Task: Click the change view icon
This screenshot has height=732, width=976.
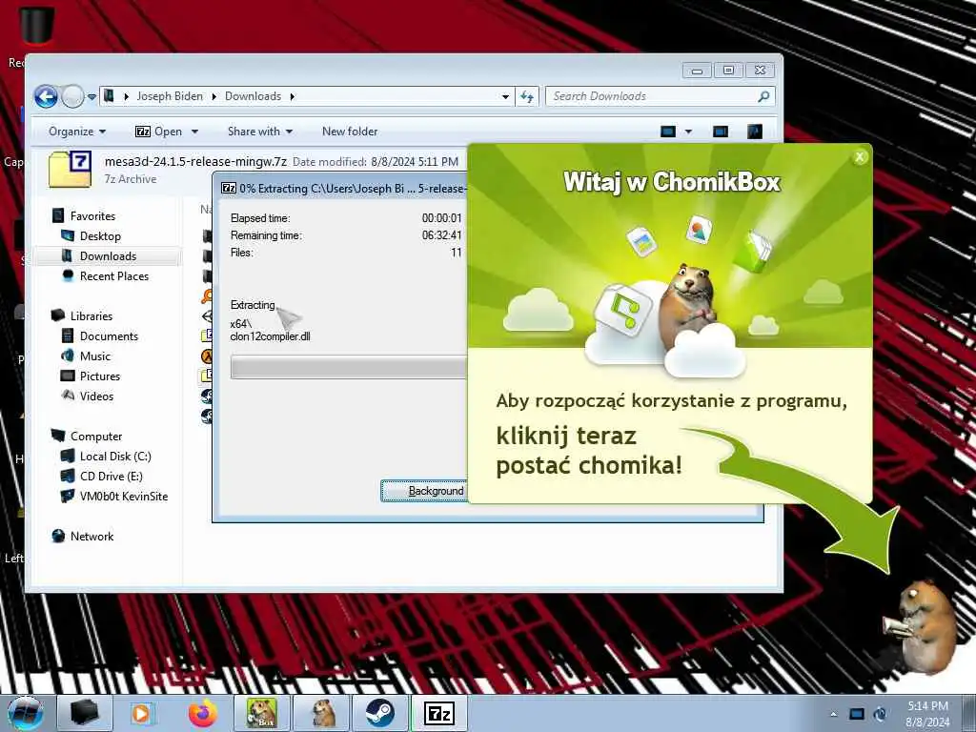Action: click(668, 132)
